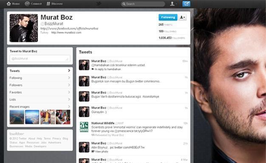Click the avatar on the Günaydın tweet
The image size is (266, 163).
click(84, 112)
